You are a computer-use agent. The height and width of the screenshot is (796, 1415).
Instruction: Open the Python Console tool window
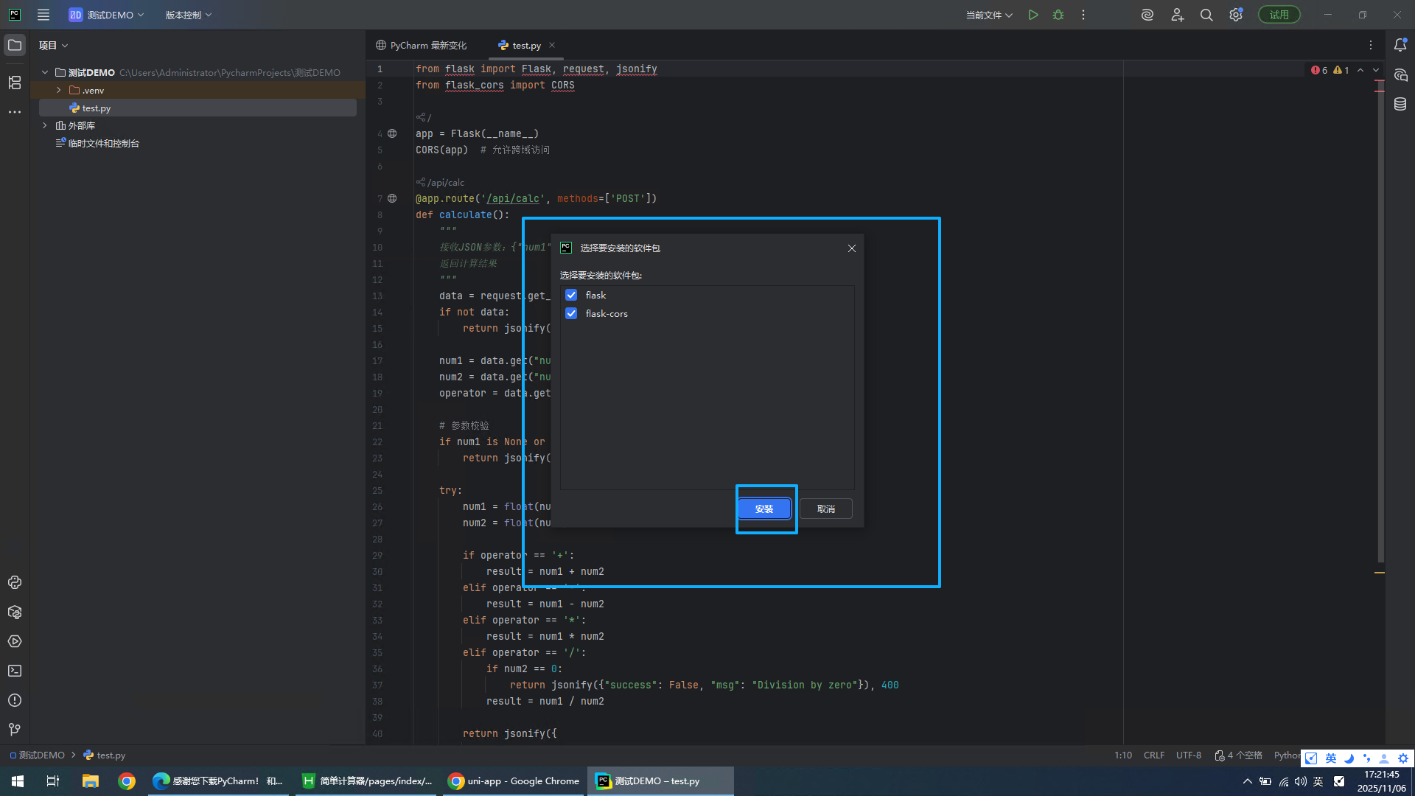click(x=15, y=582)
